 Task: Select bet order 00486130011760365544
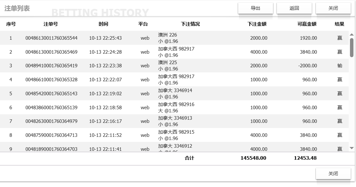[x=51, y=38]
